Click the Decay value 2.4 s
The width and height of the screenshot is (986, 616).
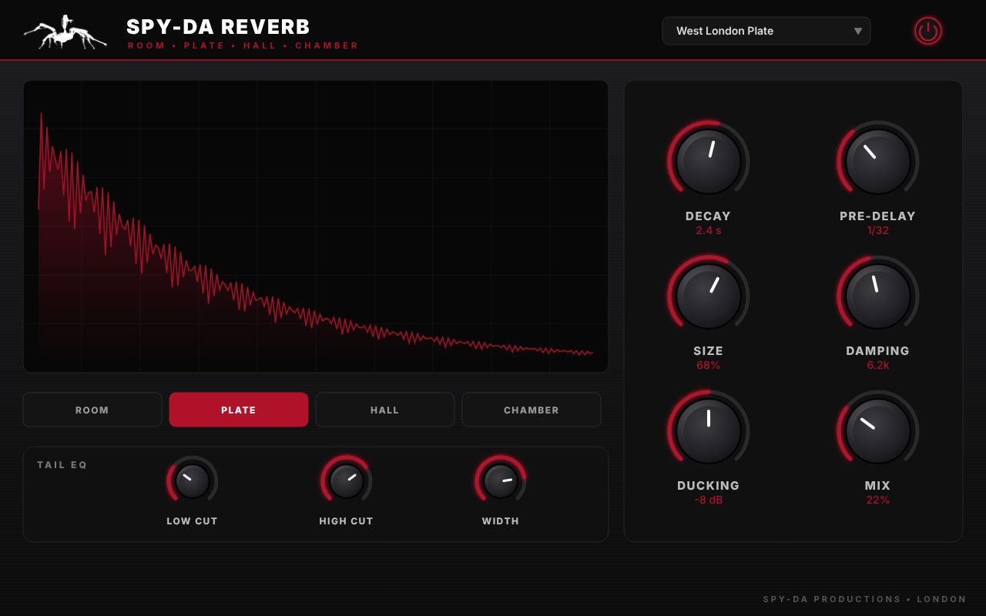pos(709,230)
